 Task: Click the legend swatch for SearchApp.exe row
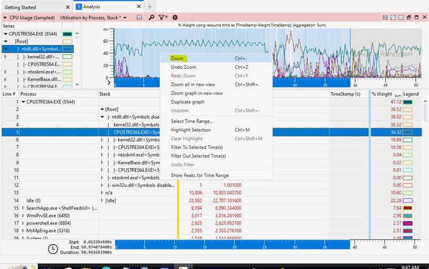pos(408,208)
